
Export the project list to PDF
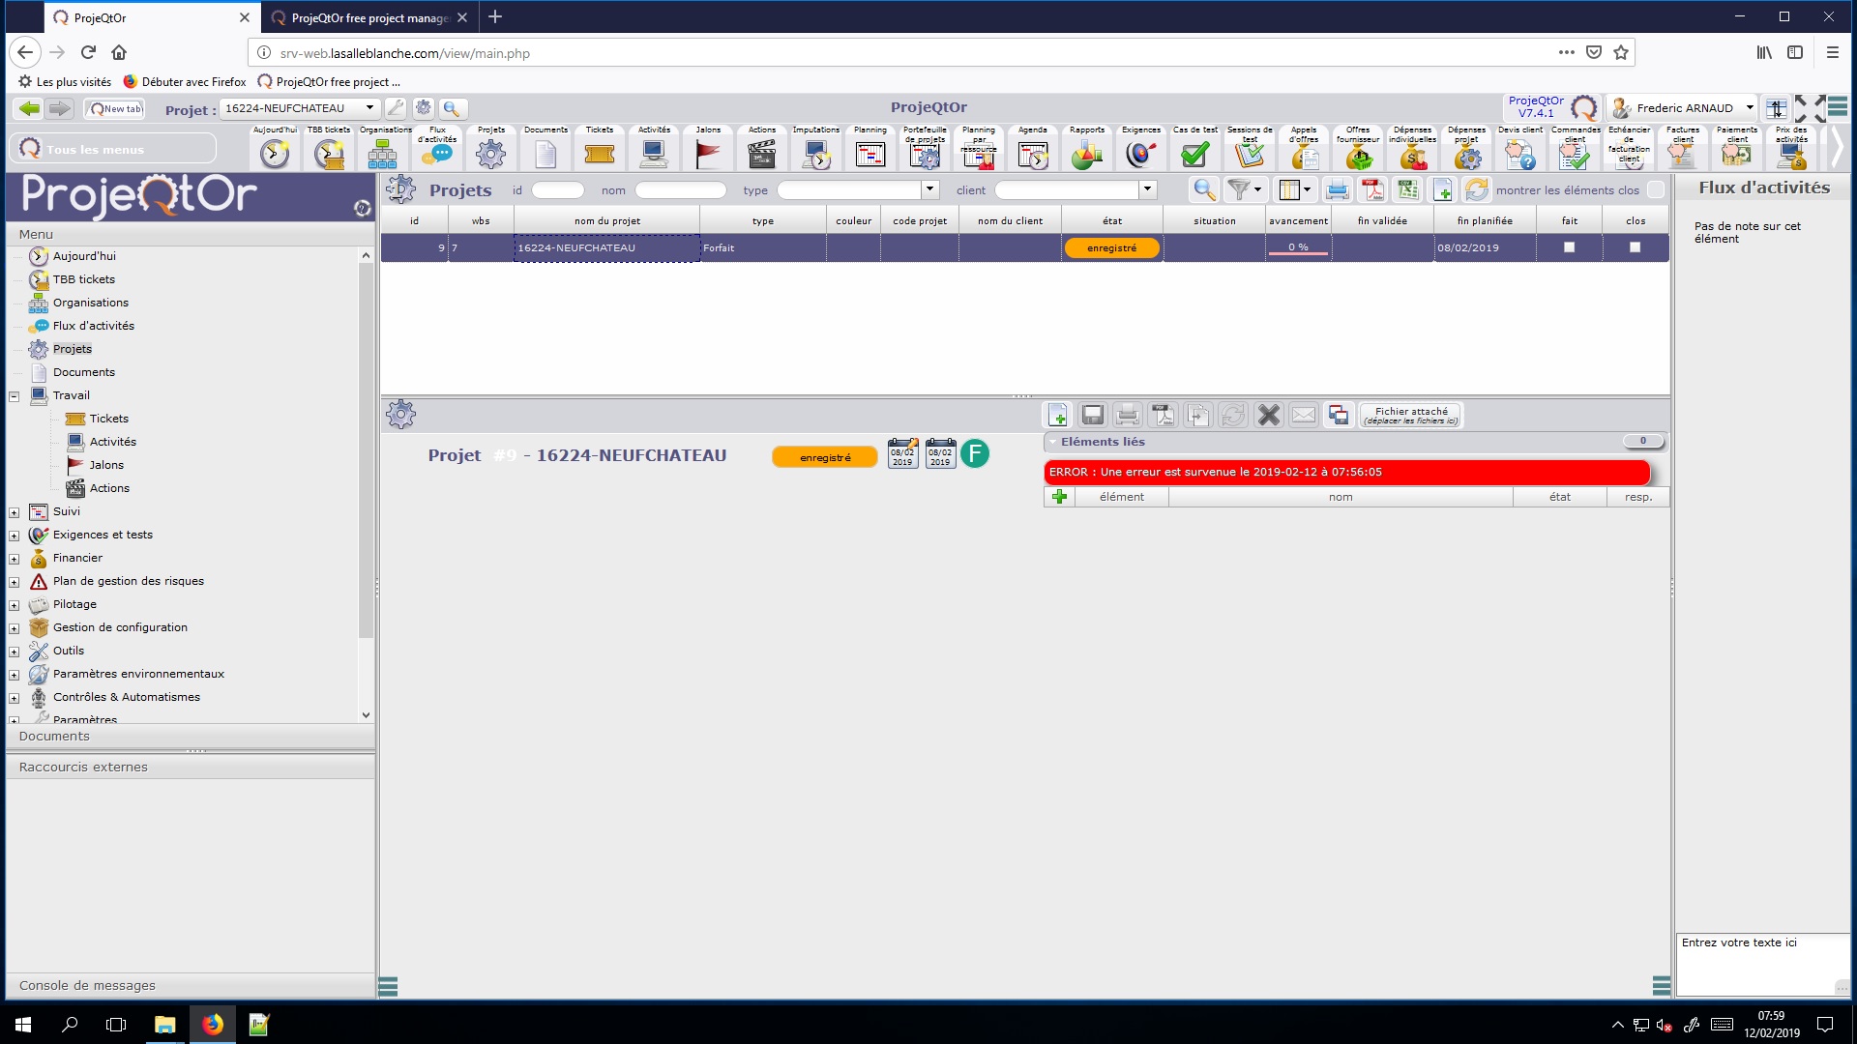tap(1372, 190)
